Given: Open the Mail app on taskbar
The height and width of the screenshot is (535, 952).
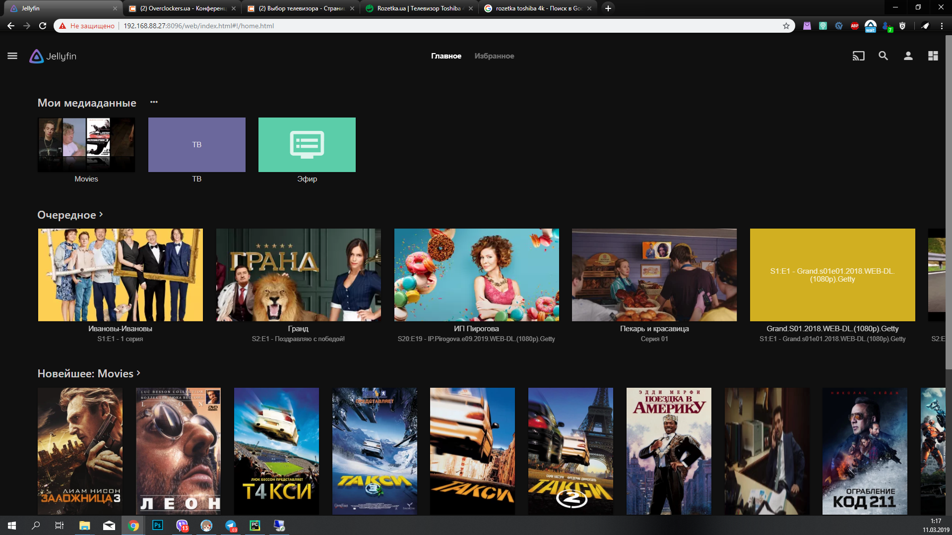Looking at the screenshot, I should click(x=109, y=526).
